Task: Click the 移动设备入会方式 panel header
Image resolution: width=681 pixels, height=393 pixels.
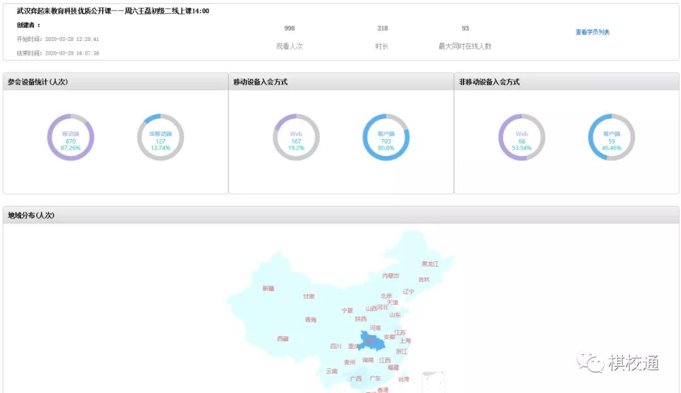Action: click(260, 82)
